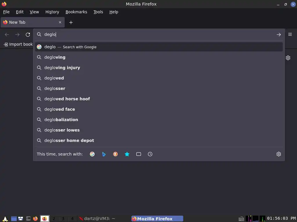Open on-screen keyboard tray icon
This screenshot has width=297, height=222.
click(x=241, y=219)
